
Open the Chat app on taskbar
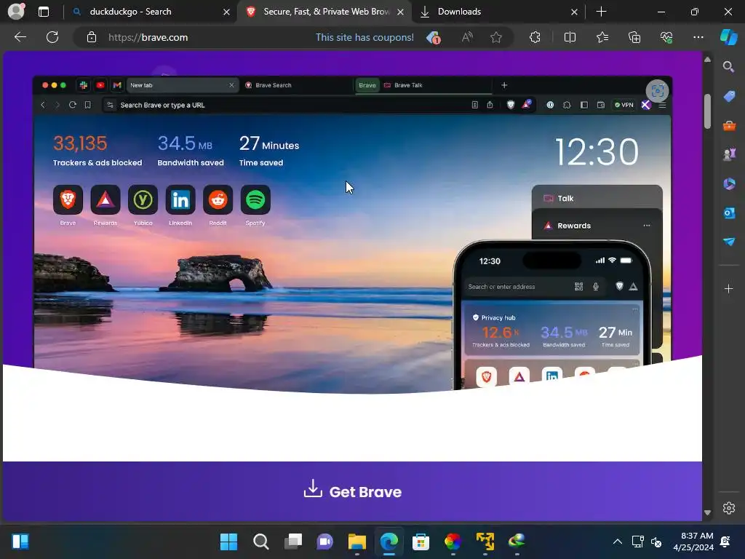pyautogui.click(x=325, y=541)
